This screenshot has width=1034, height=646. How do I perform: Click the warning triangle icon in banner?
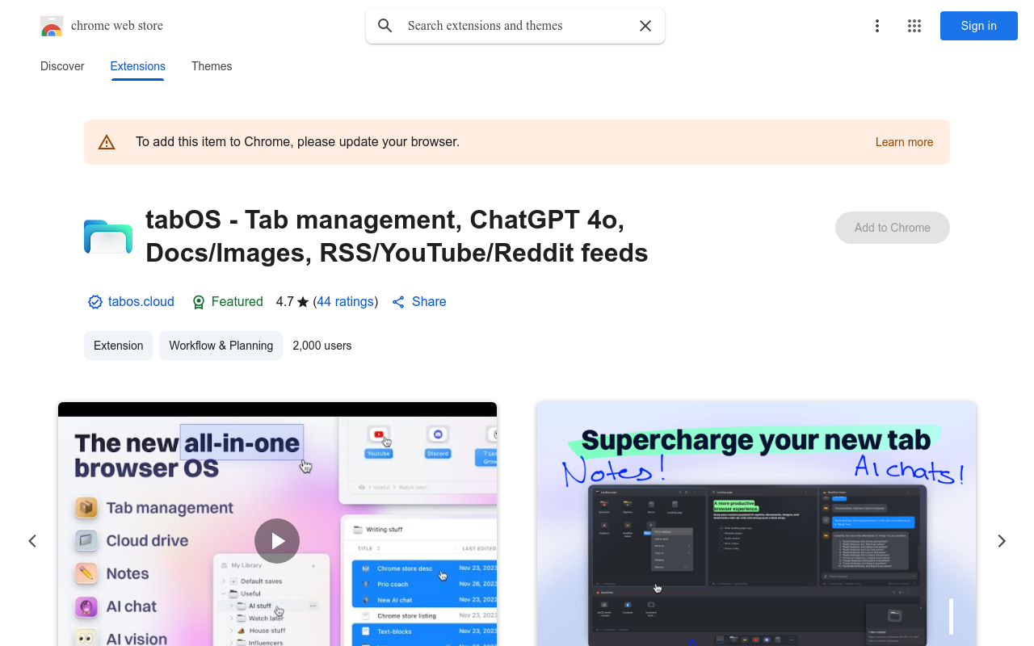tap(107, 142)
